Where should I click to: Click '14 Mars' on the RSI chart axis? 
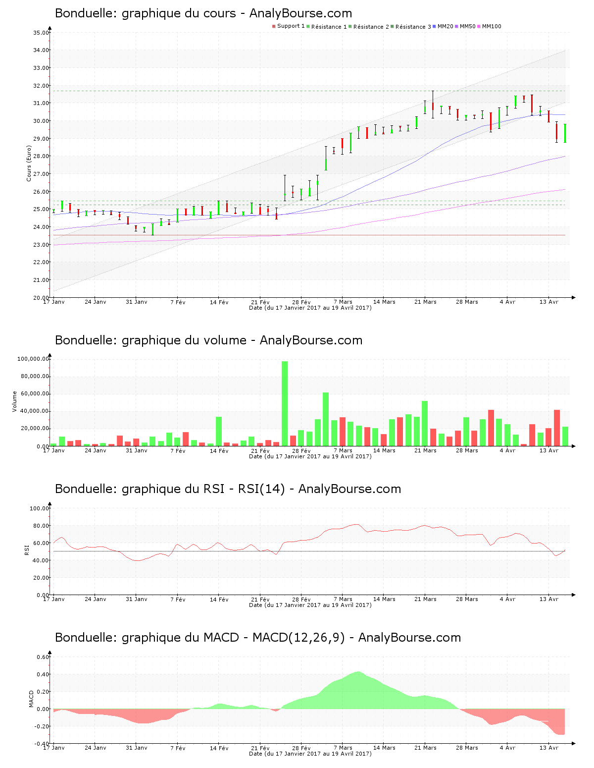point(384,599)
